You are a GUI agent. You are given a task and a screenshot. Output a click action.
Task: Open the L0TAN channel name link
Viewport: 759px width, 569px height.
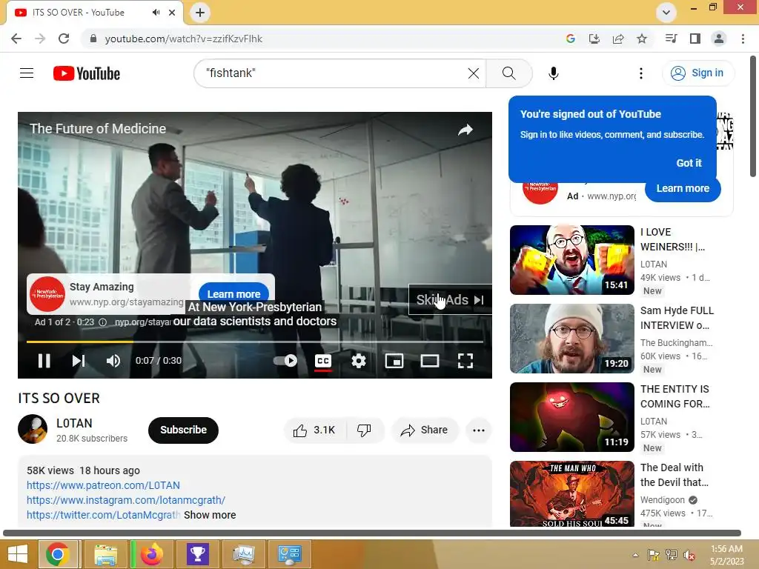coord(74,423)
